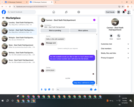Open conversation information purple icon

point(94,20)
